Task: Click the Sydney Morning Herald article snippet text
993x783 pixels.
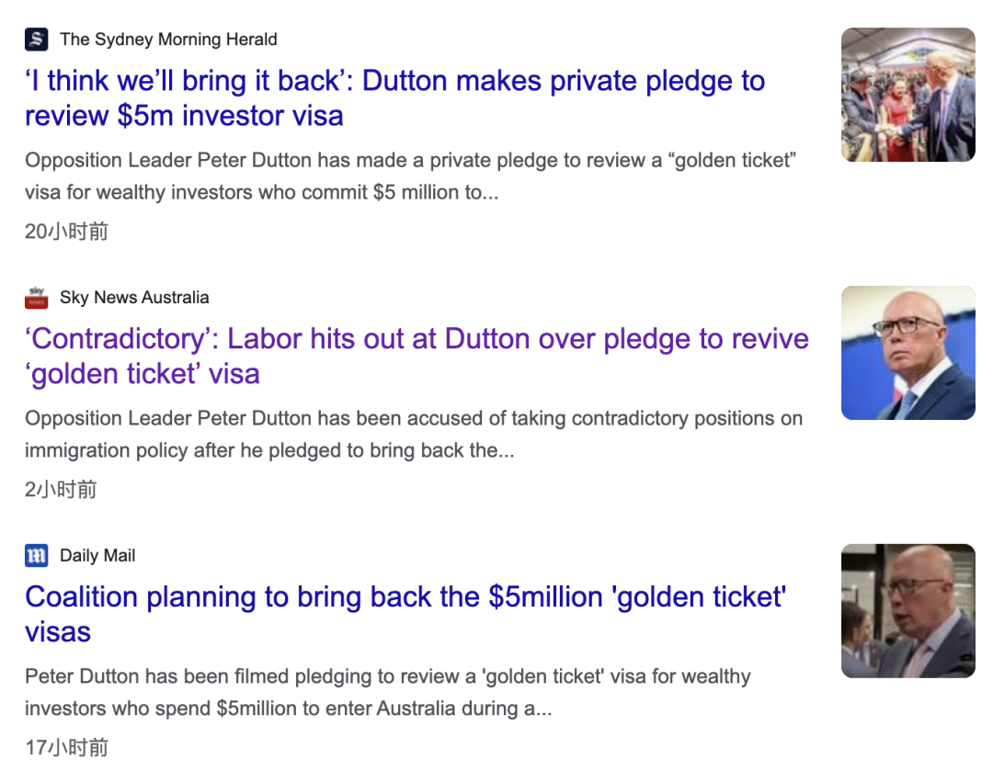Action: (409, 177)
